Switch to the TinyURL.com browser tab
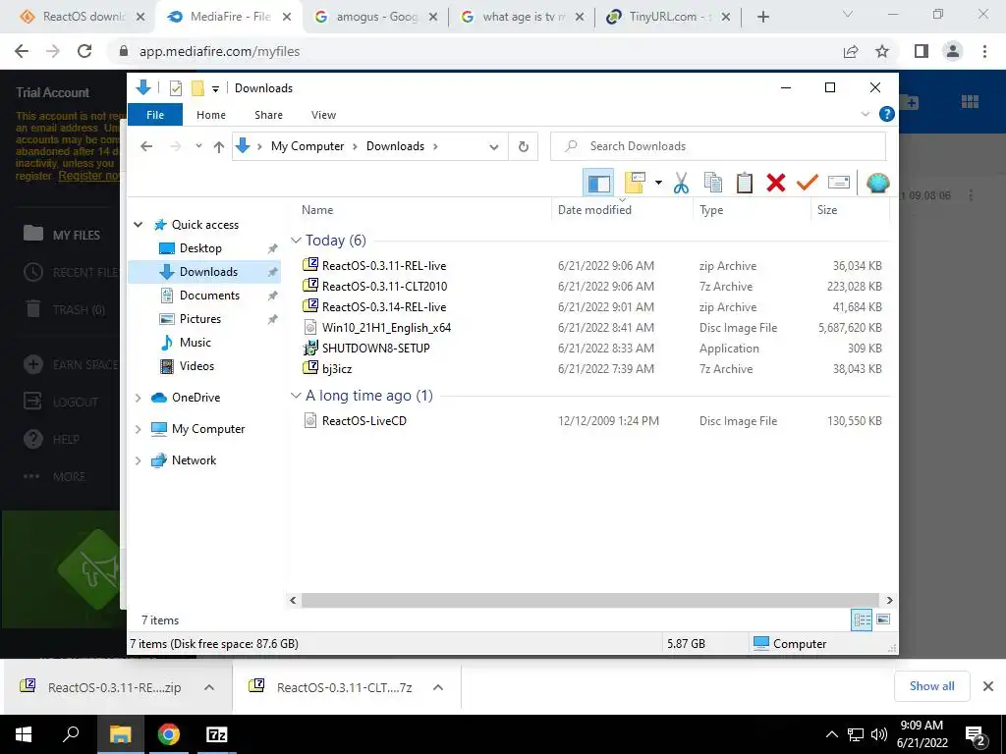The image size is (1006, 754). coord(670,17)
